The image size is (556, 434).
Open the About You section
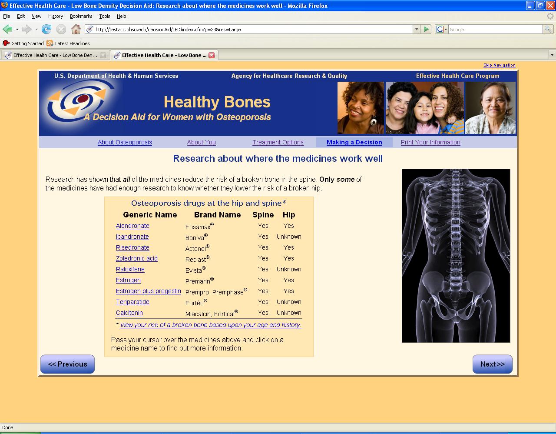tap(202, 142)
